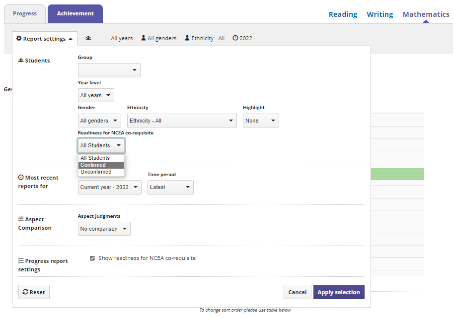Choose Unconfirmed option in readiness list
Image resolution: width=454 pixels, height=318 pixels.
tap(96, 172)
